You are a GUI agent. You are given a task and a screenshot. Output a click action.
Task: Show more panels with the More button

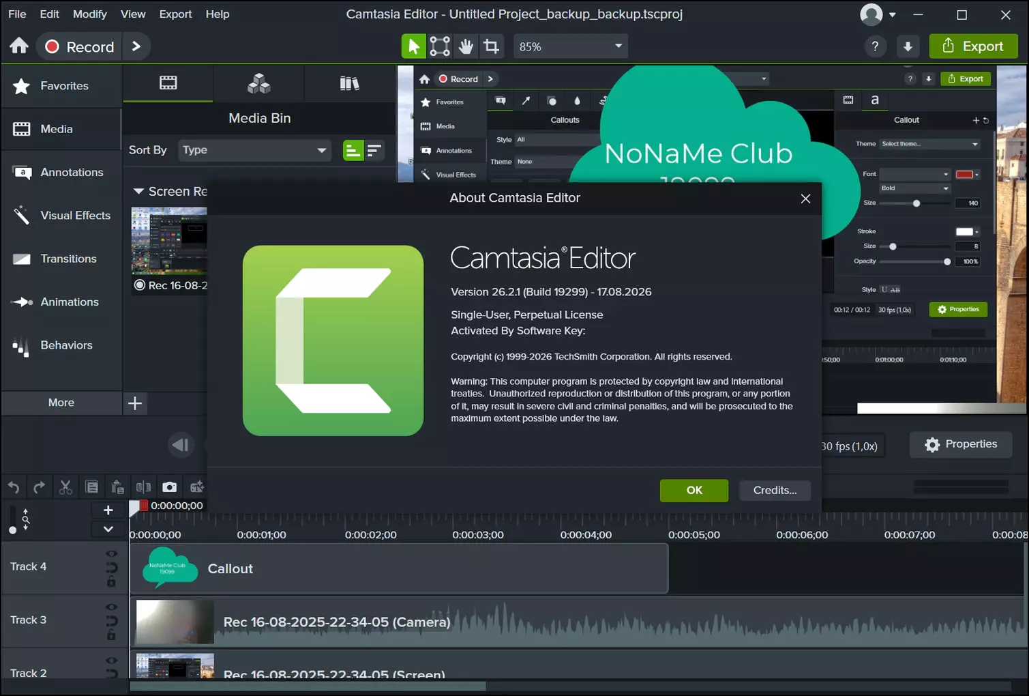(x=61, y=403)
